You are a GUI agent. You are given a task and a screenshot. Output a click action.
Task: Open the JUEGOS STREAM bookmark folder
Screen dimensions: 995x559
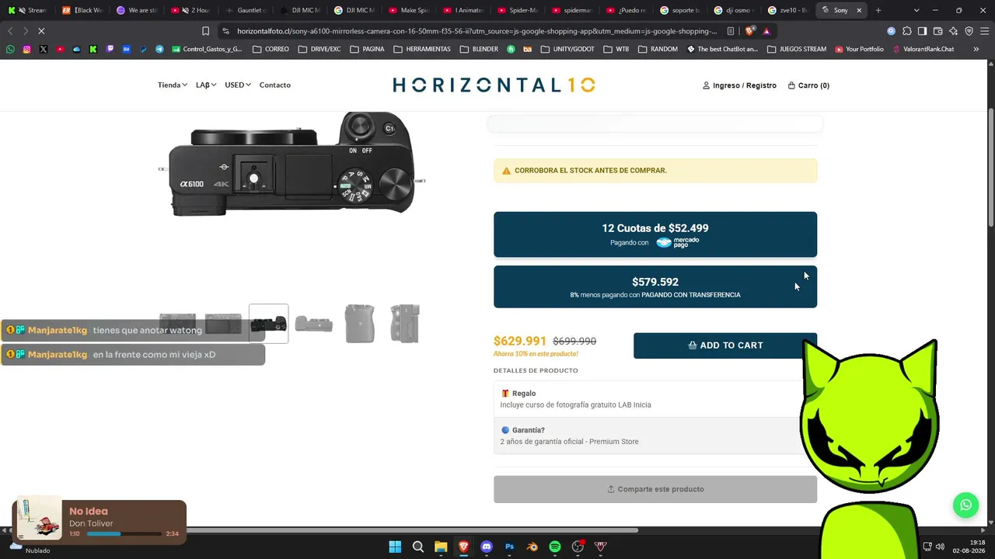click(x=796, y=49)
